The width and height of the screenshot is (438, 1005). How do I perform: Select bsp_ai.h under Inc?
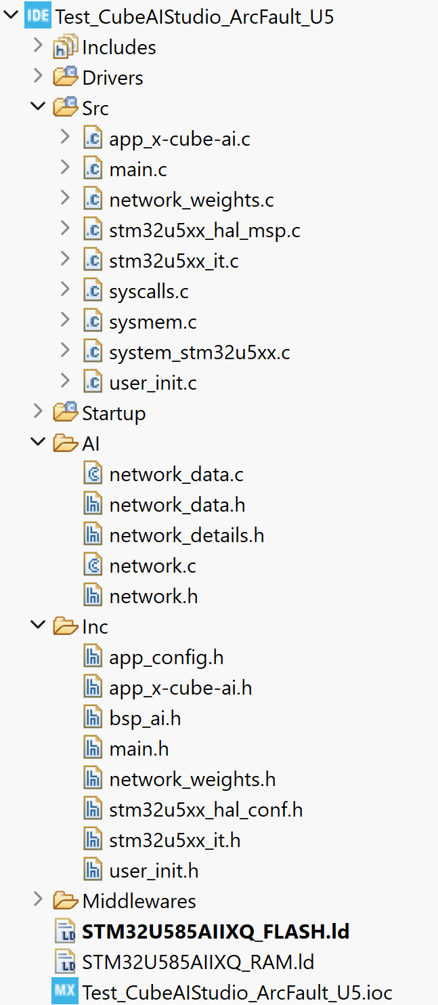145,718
